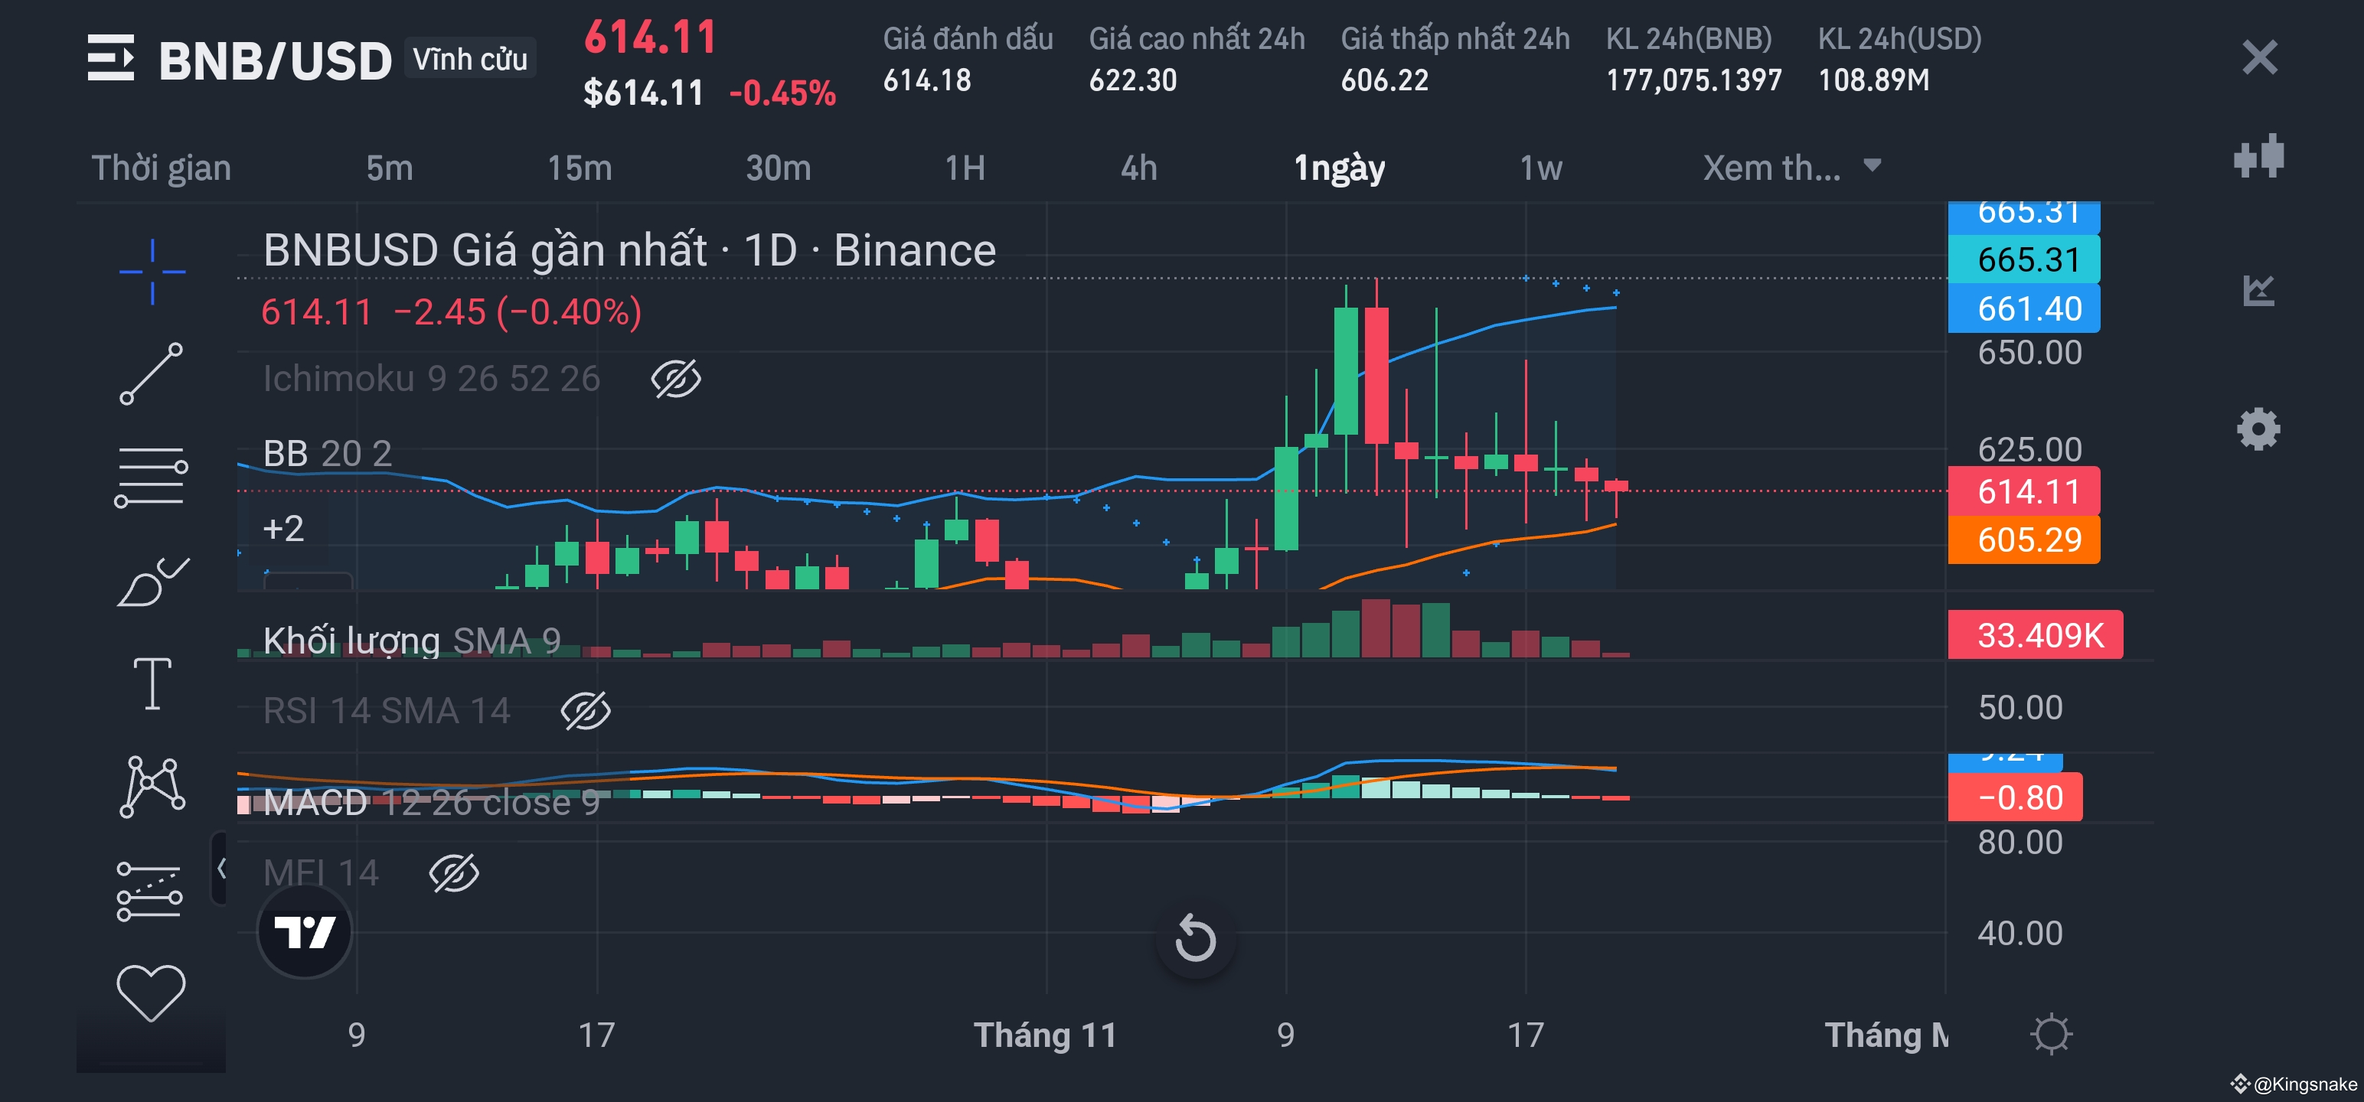Select the text annotation tool

coord(152,683)
